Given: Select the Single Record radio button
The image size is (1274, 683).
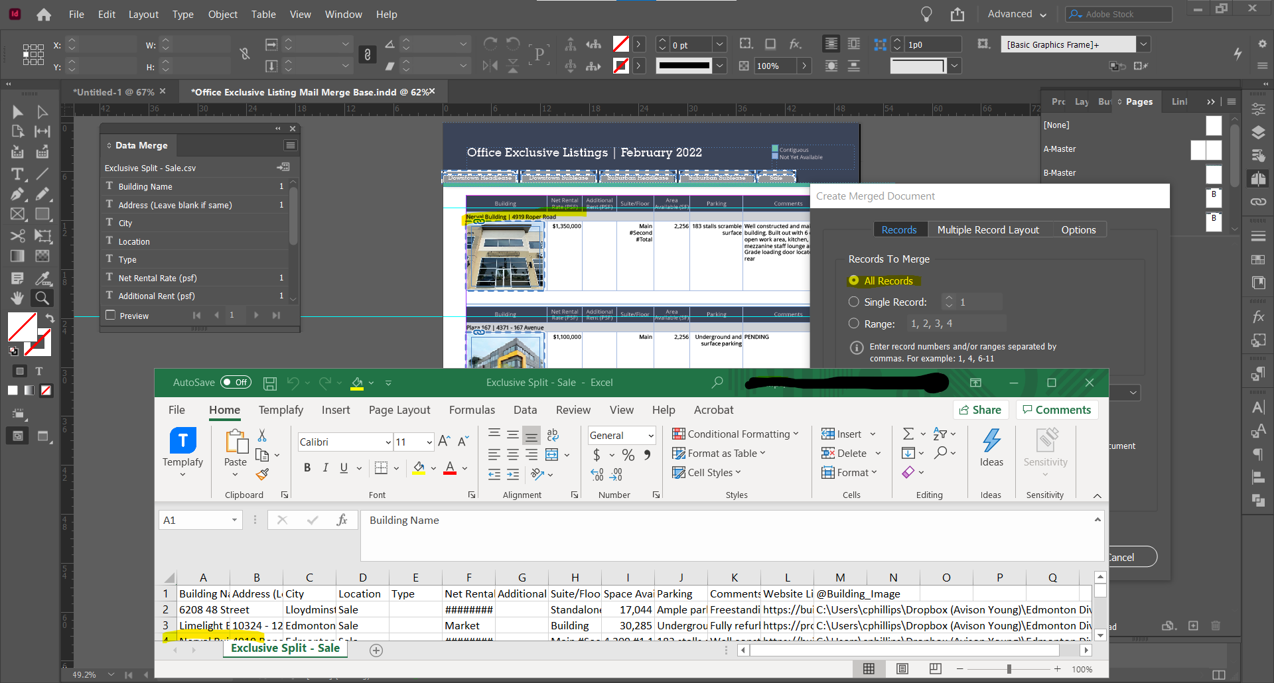Looking at the screenshot, I should [855, 302].
